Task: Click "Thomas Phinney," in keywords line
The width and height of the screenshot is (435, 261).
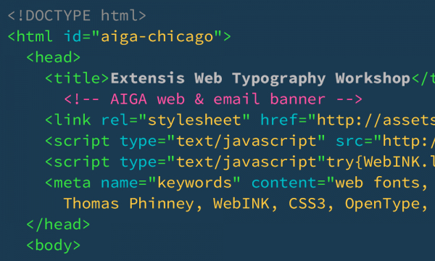Action: [x=133, y=204]
